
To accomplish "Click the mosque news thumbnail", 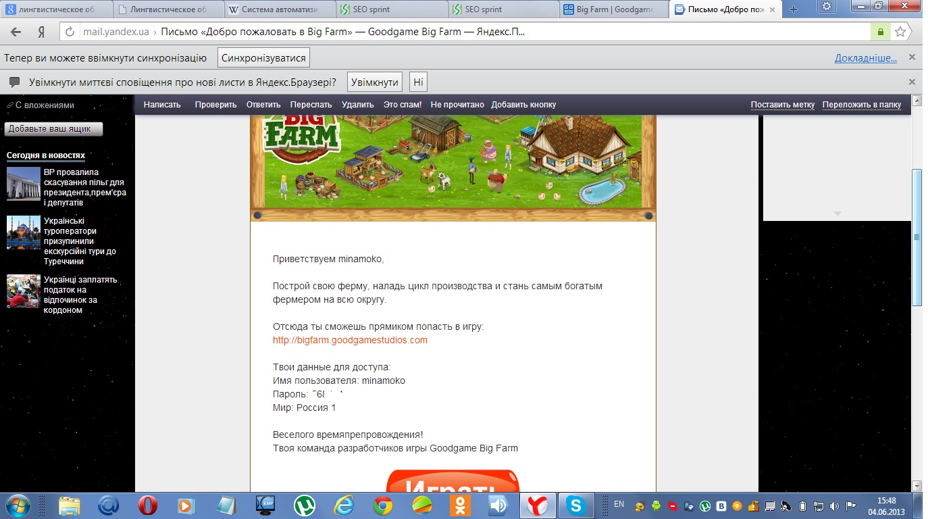I will [24, 232].
